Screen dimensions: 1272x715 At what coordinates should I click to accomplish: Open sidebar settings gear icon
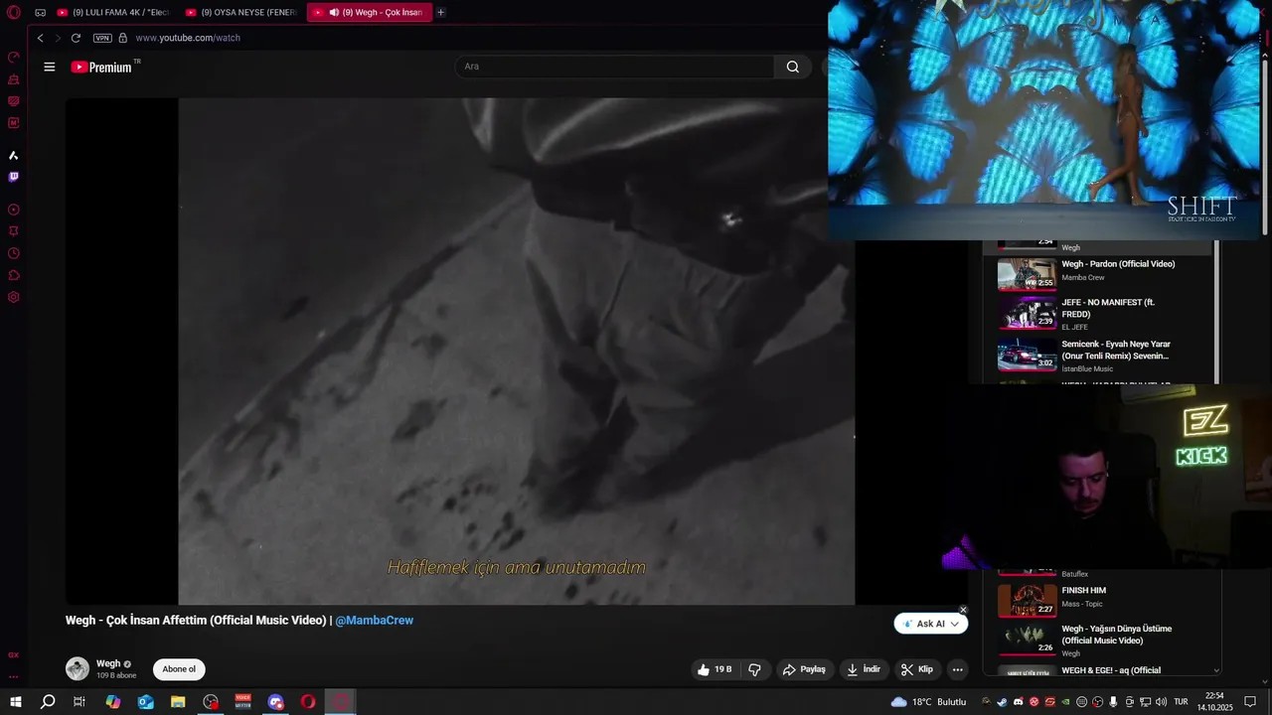click(x=14, y=297)
